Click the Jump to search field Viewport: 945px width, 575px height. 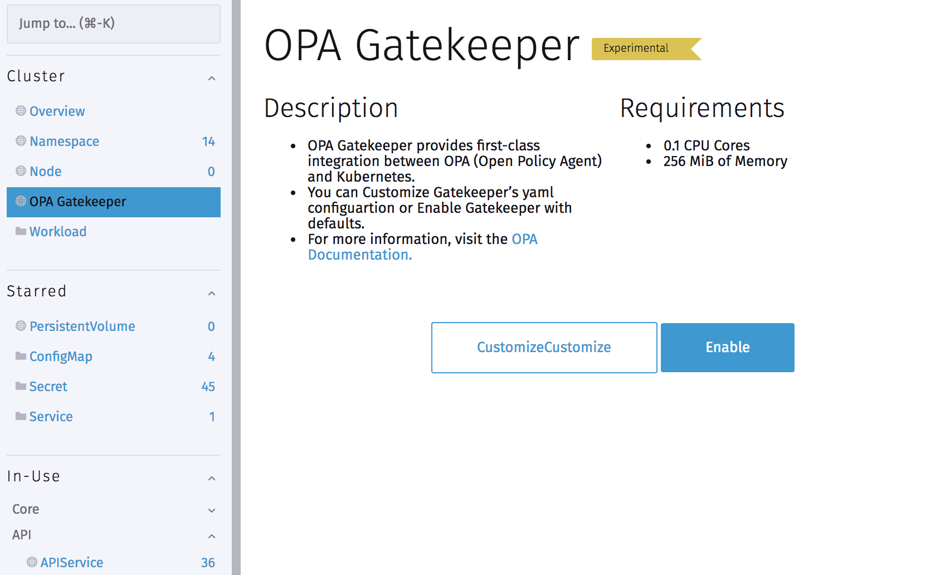[114, 24]
